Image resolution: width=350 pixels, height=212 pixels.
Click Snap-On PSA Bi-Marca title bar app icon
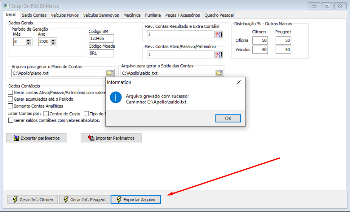(7, 6)
